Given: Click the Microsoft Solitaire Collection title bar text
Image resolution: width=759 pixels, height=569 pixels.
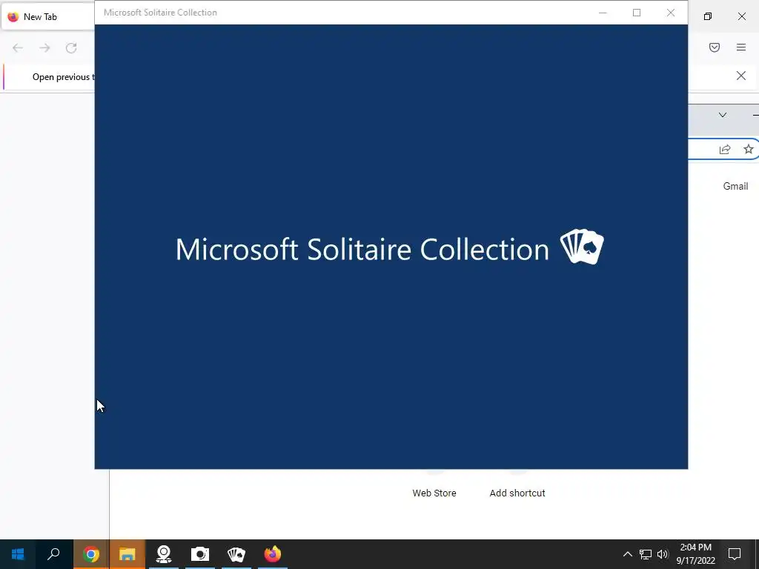Looking at the screenshot, I should 160,13.
